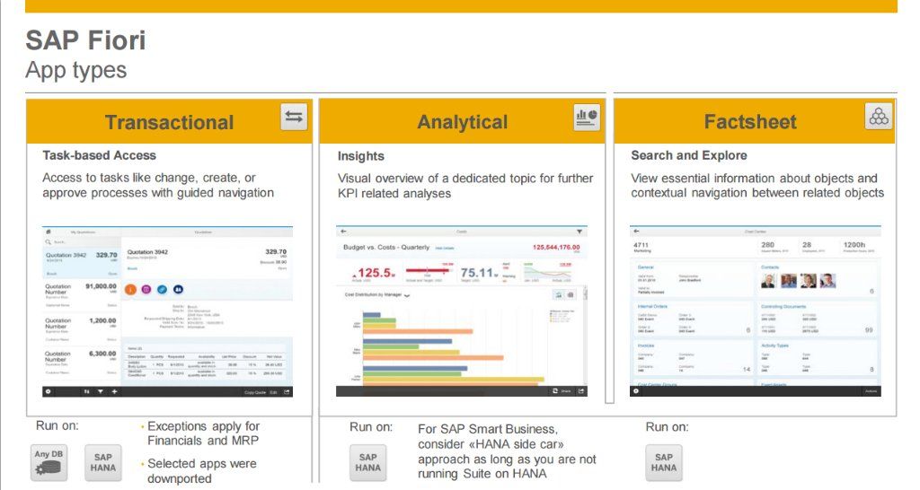Click the Factsheet header tab
This screenshot has width=920, height=490.
(754, 121)
